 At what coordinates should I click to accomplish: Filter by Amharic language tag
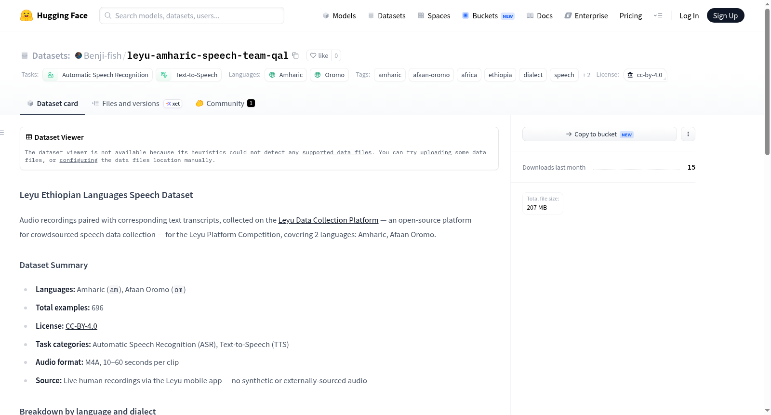point(286,75)
